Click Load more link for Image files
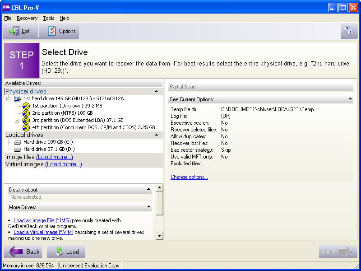The height and width of the screenshot is (271, 361). [55, 157]
